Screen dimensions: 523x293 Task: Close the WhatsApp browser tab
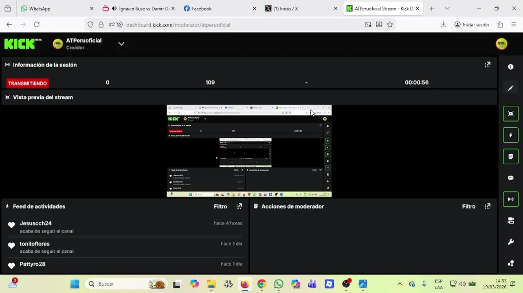click(x=92, y=9)
